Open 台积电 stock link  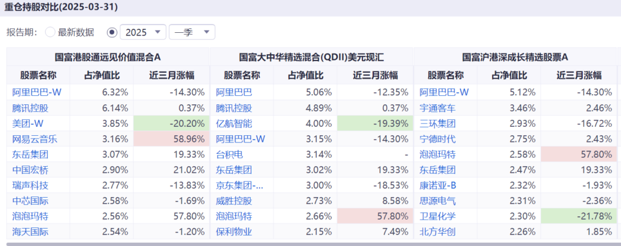230,155
